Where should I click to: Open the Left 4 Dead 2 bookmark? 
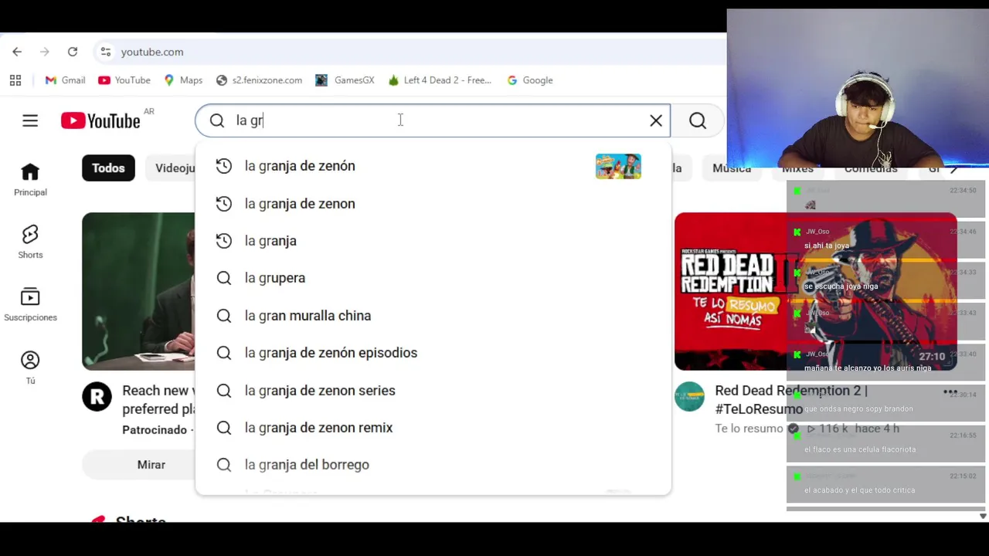pyautogui.click(x=440, y=80)
